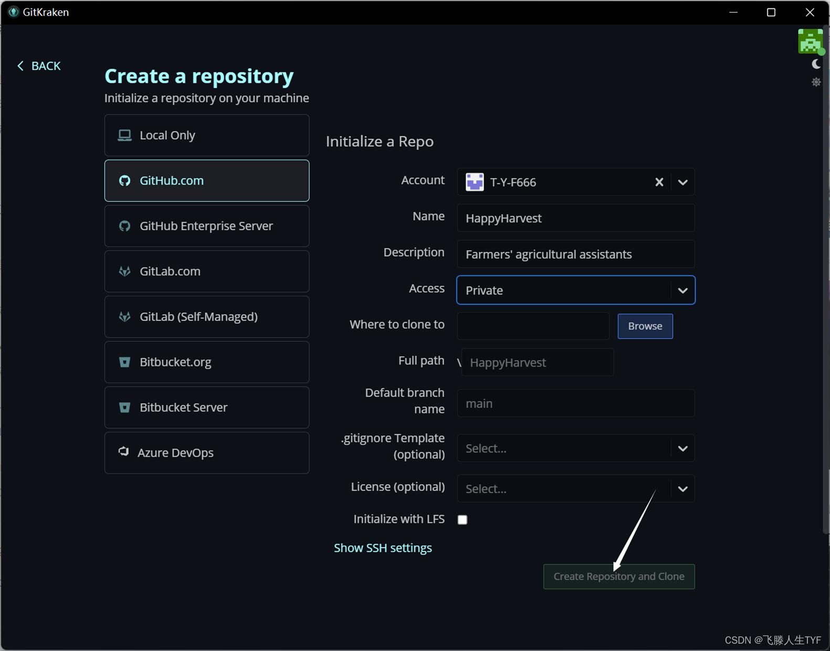Click the Browse button
830x651 pixels.
[x=645, y=326]
